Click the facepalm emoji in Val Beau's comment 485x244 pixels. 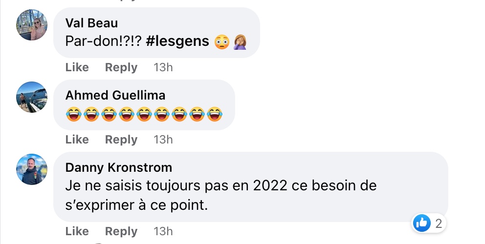[x=240, y=42]
